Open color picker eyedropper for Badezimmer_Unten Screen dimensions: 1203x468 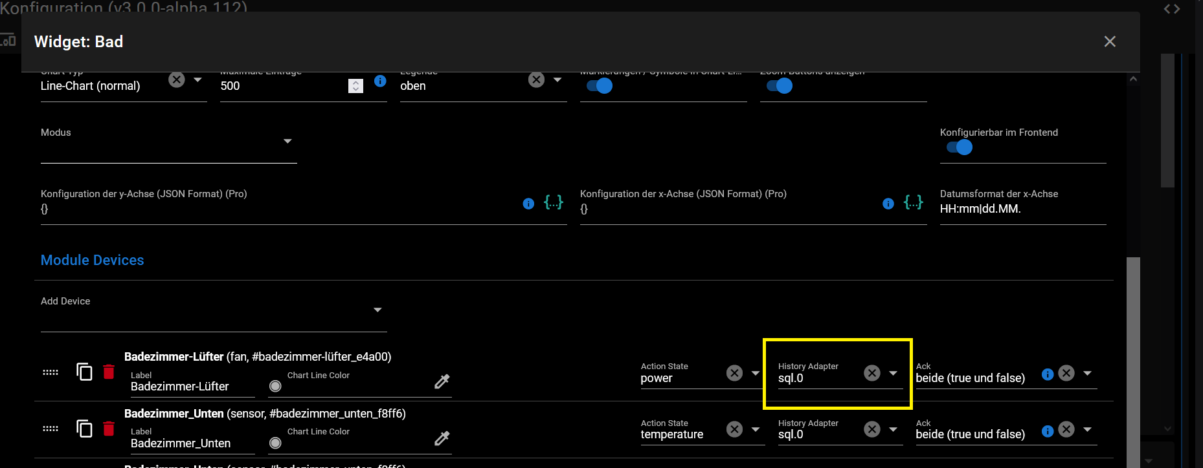[x=442, y=438]
